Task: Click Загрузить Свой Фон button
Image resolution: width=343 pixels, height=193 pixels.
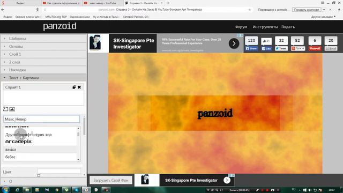Action: 111,180
